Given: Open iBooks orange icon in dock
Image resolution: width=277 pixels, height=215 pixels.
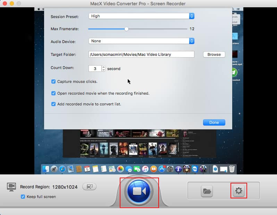Looking at the screenshot, I should click(153, 169).
